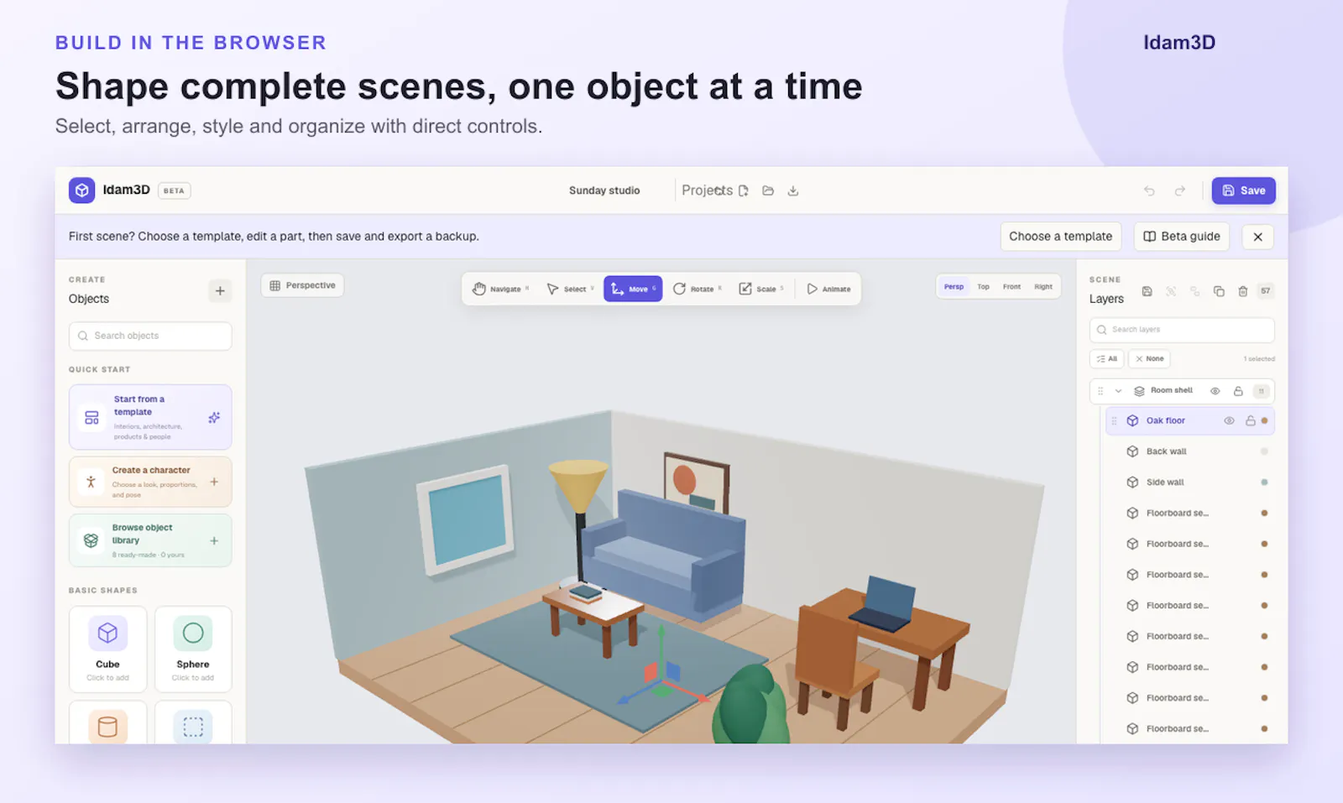1343x803 pixels.
Task: Add a Cube basic shape
Action: tap(107, 649)
